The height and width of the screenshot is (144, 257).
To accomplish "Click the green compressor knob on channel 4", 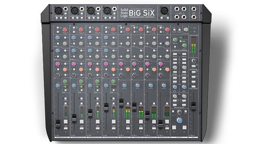I will pyautogui.click(x=113, y=81).
